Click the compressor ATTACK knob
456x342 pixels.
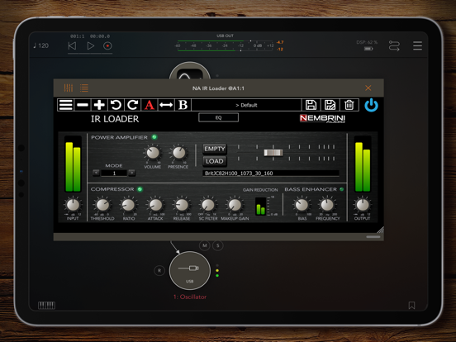pos(155,205)
